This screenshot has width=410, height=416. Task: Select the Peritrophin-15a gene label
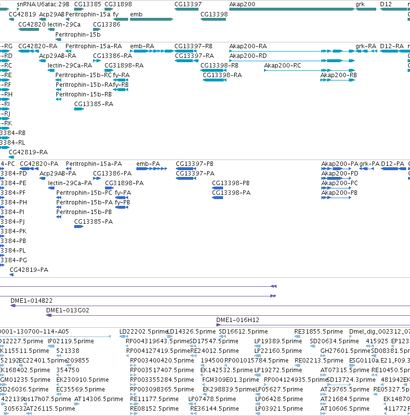[88, 14]
